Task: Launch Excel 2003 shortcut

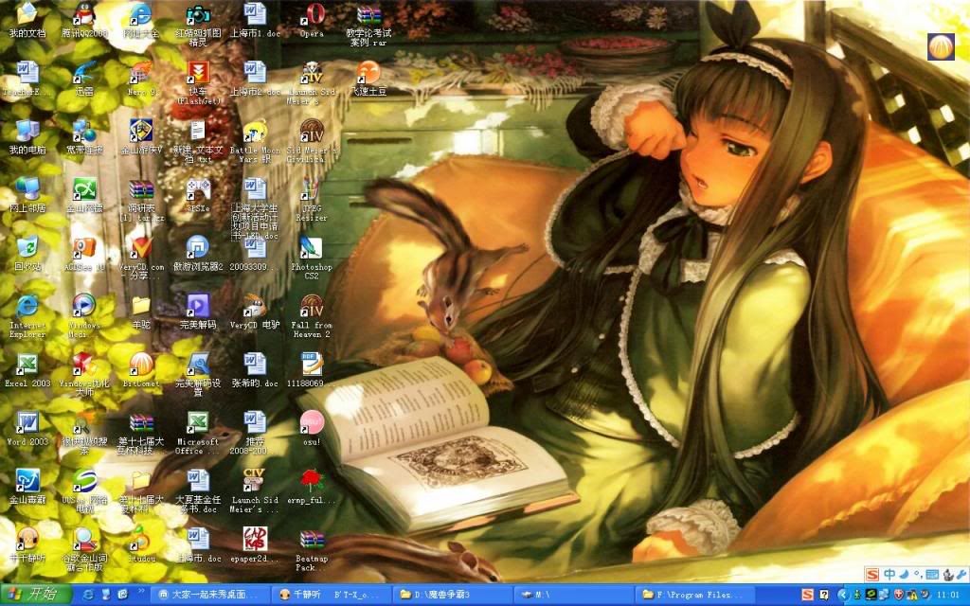Action: 27,365
